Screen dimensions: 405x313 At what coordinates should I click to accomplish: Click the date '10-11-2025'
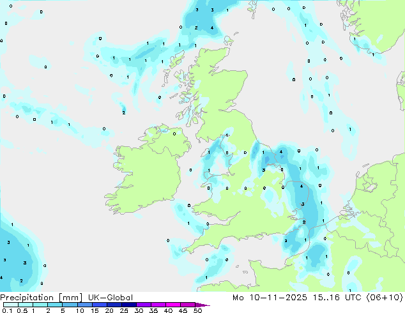pos(278,298)
